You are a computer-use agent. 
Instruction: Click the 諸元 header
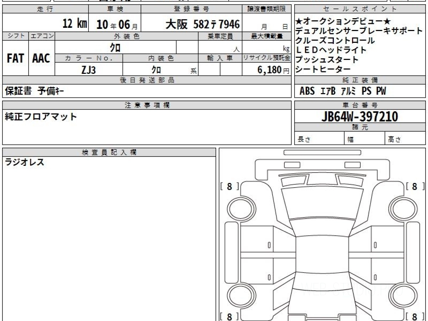[x=360, y=127]
